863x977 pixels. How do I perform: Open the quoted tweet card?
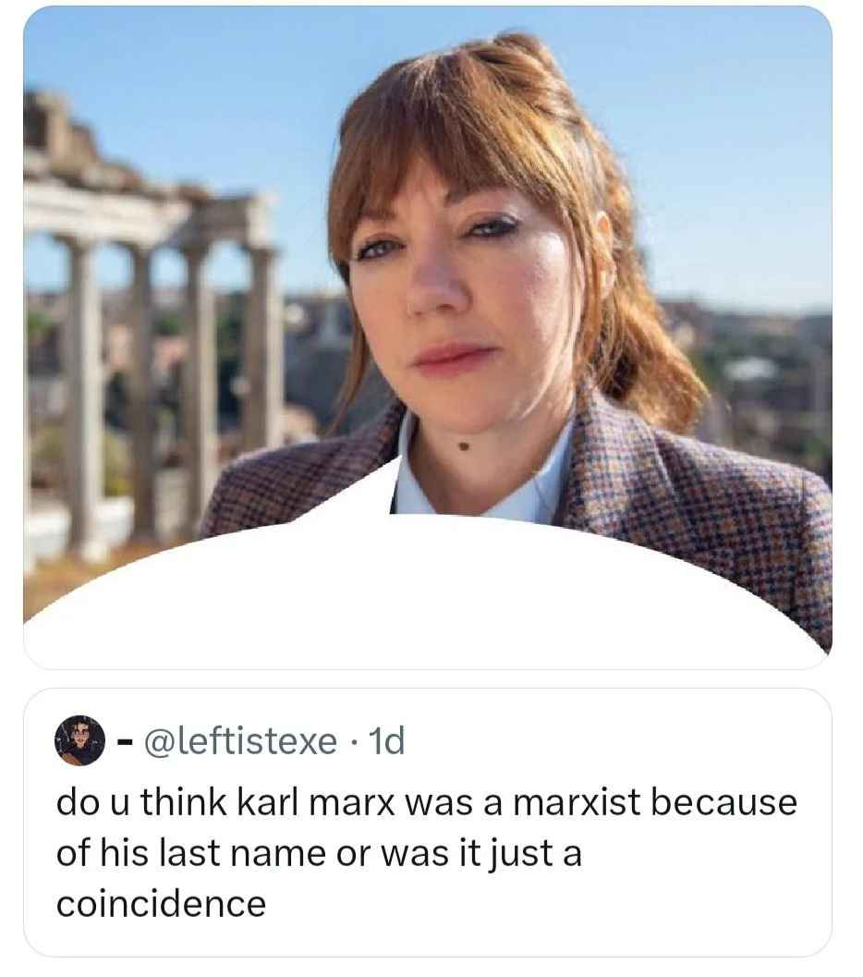tap(427, 823)
